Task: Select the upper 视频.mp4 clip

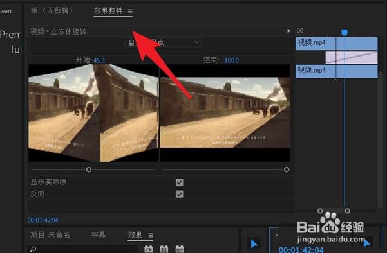Action: [x=337, y=44]
